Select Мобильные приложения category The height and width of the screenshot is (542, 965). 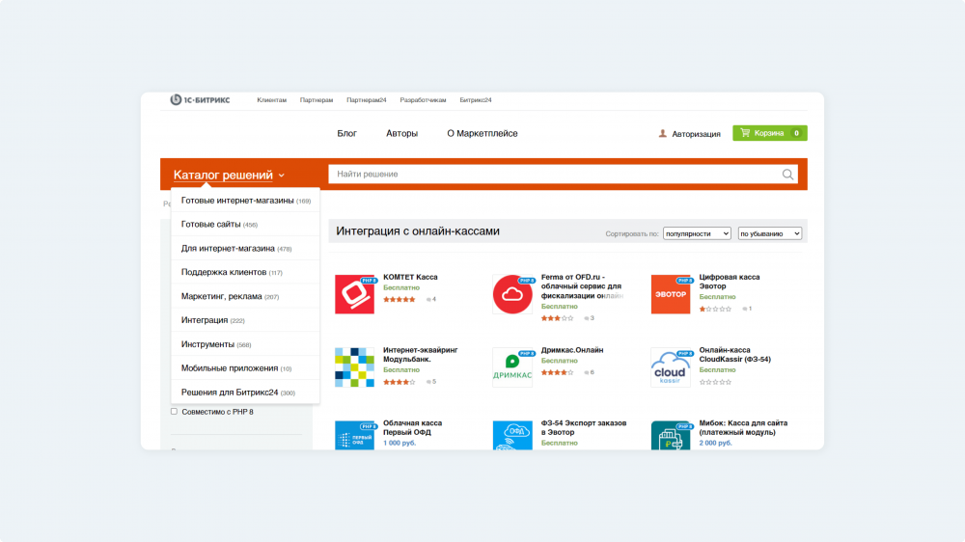click(245, 368)
